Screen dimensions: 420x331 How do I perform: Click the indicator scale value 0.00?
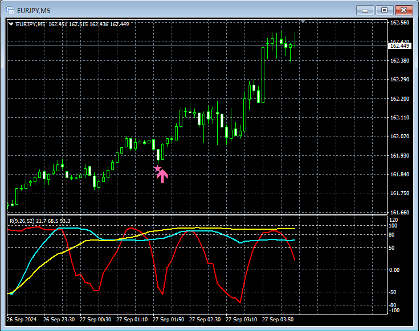tap(394, 270)
